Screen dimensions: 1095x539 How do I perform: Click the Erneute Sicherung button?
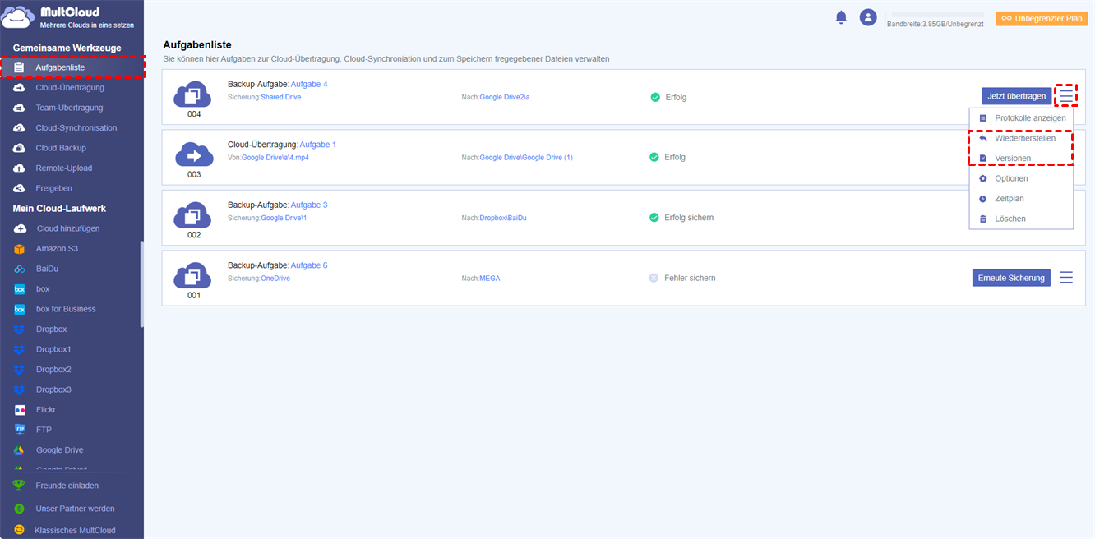coord(1011,278)
